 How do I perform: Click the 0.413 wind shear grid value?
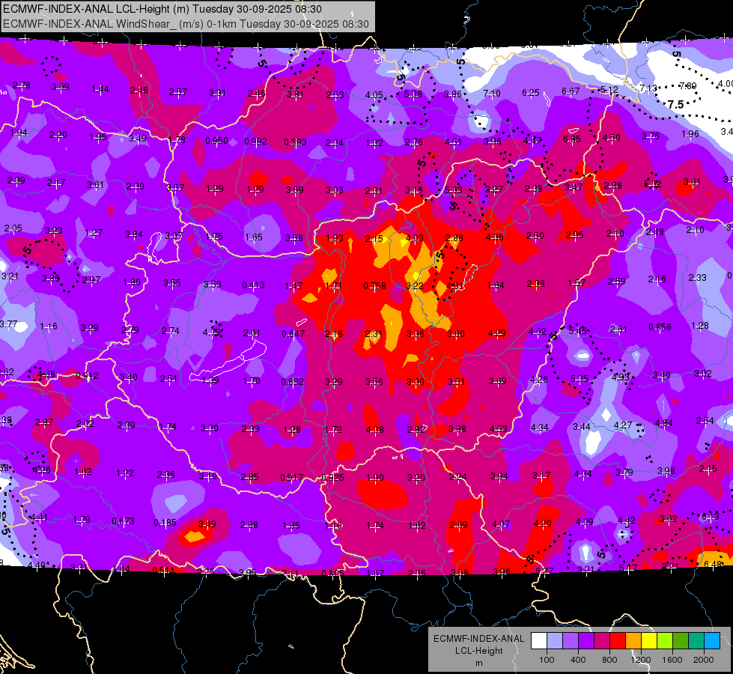point(253,285)
